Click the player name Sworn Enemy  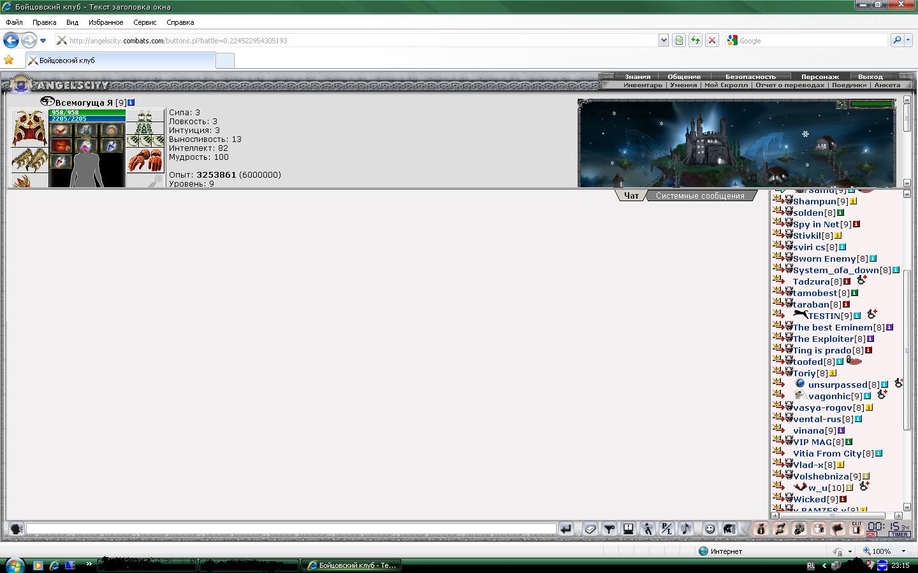point(824,258)
